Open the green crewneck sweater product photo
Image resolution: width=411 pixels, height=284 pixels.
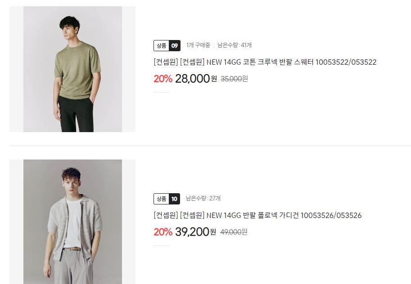[x=72, y=69]
